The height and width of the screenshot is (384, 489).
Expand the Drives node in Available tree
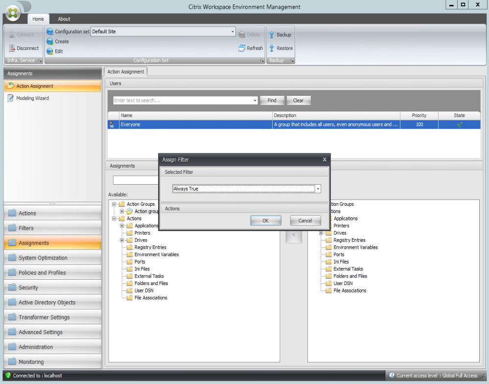tap(122, 240)
